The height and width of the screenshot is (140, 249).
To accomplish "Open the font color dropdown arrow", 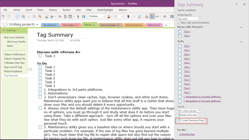I will (x=112, y=16).
